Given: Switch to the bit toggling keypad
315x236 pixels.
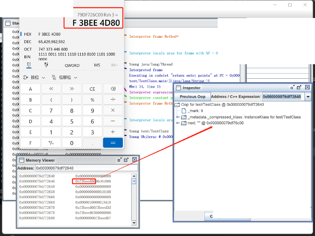Looking at the screenshot, I should (x=46, y=65).
